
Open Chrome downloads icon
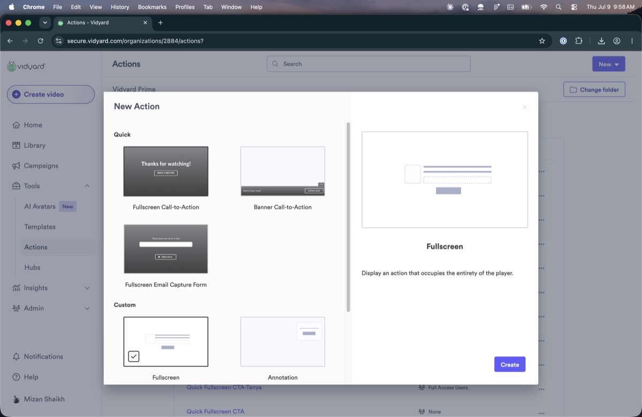[601, 41]
